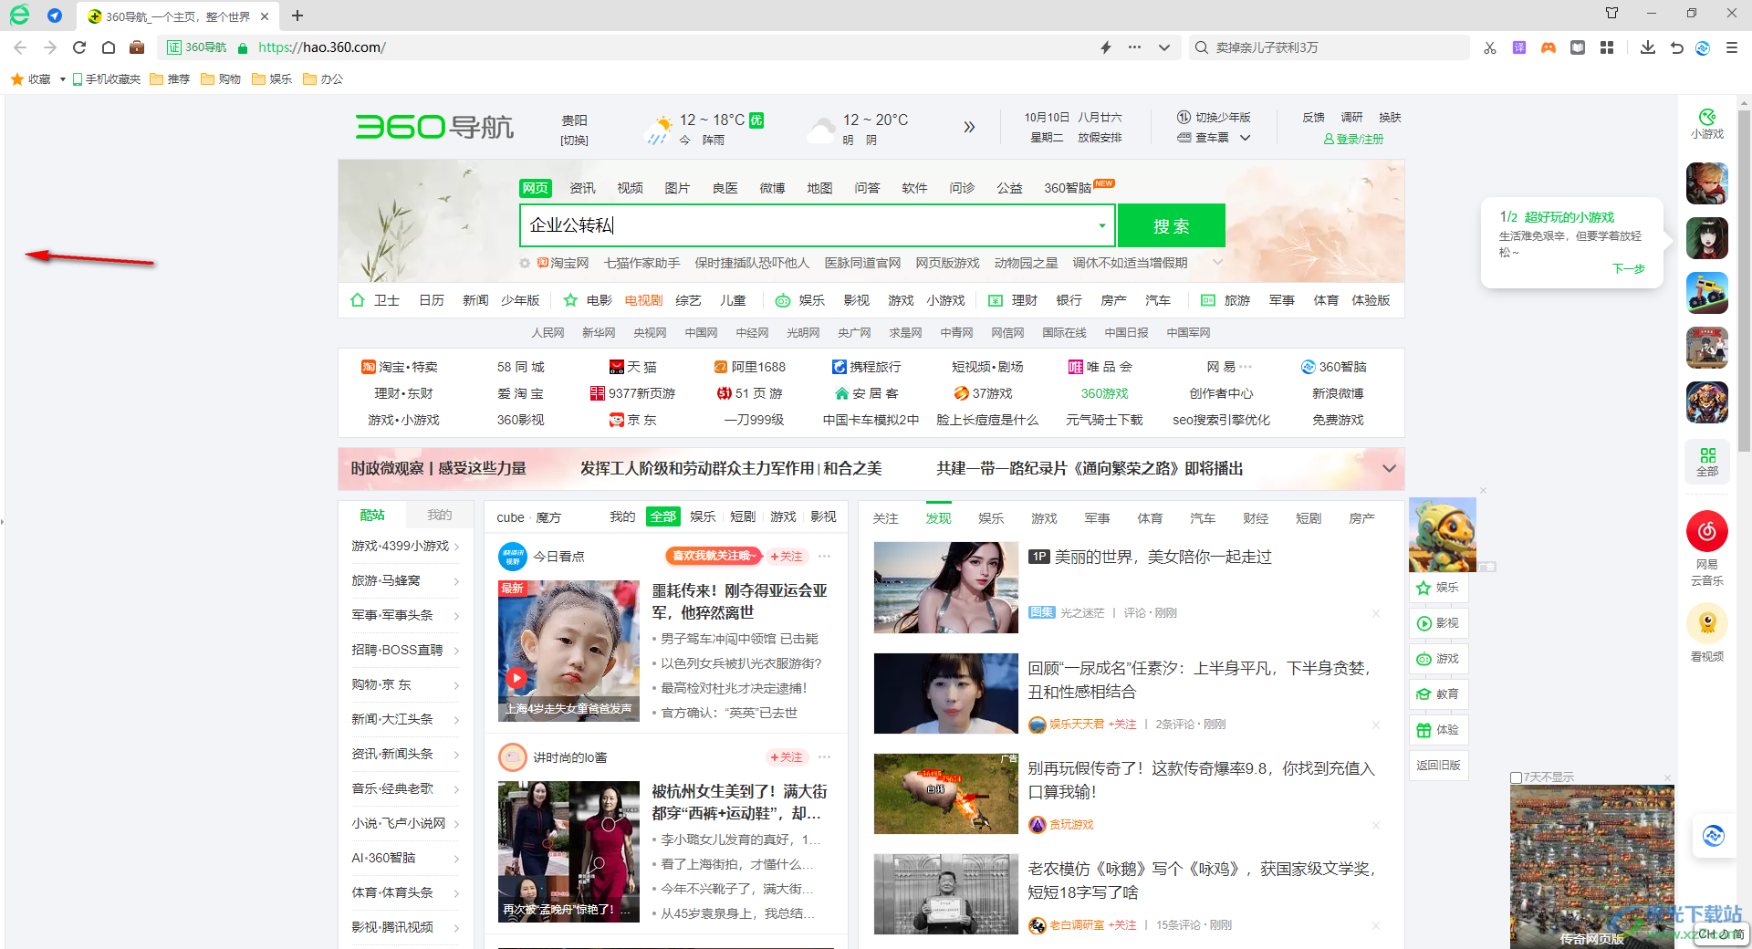Expand 游戏·4399小游戏 row arrow
This screenshot has height=949, width=1752.
[x=456, y=547]
